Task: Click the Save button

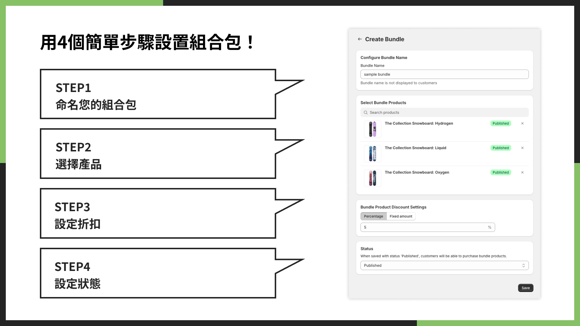Action: (x=526, y=288)
